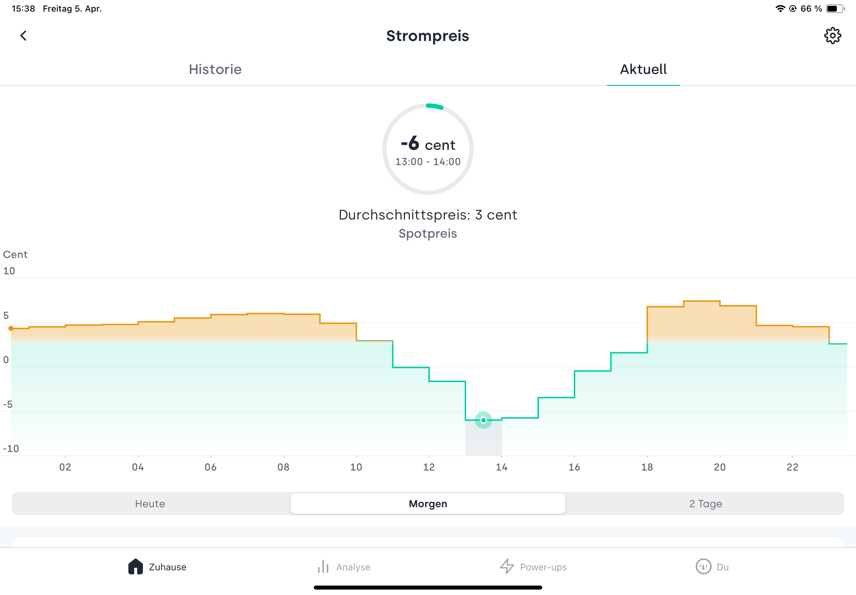Tap the circular -6 cent price gauge
This screenshot has width=856, height=595.
[x=428, y=149]
